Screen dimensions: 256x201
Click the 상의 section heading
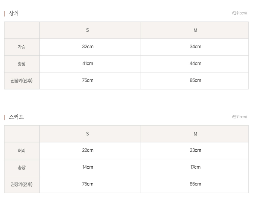coord(14,13)
